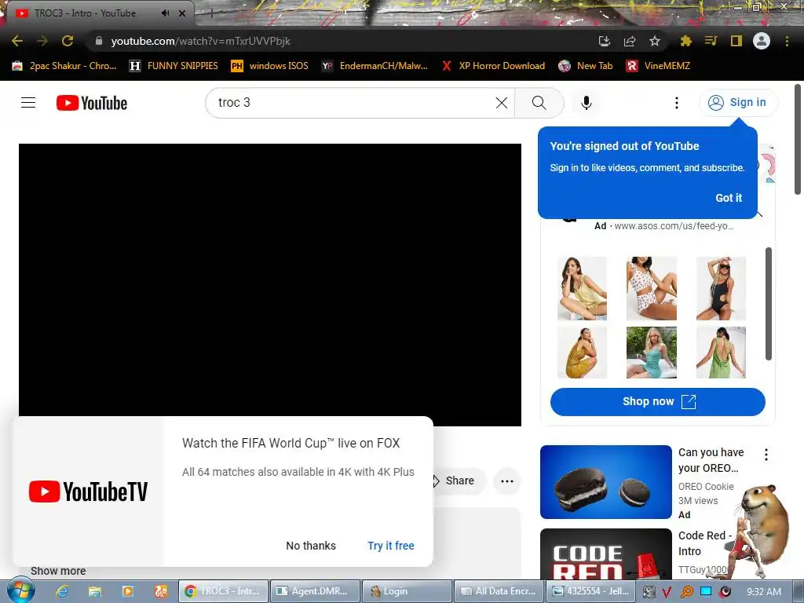Expand description with Show more
The height and width of the screenshot is (603, 804).
point(58,571)
